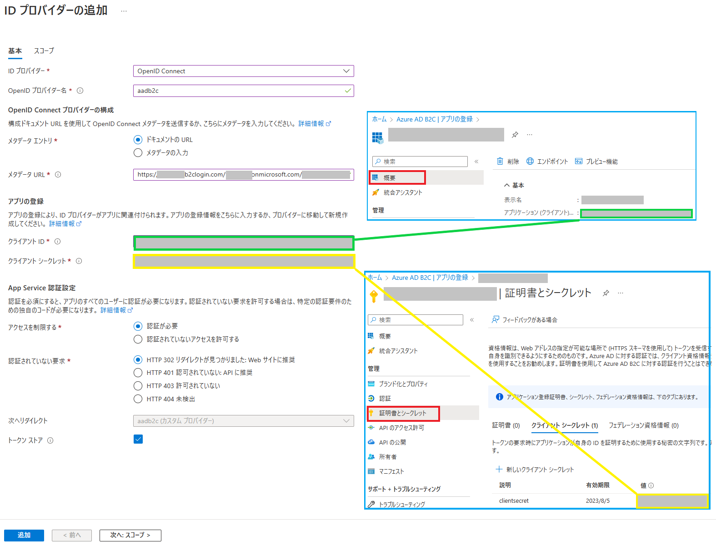Open the Endpoints globe icon
This screenshot has height=546, width=716.
tap(530, 161)
